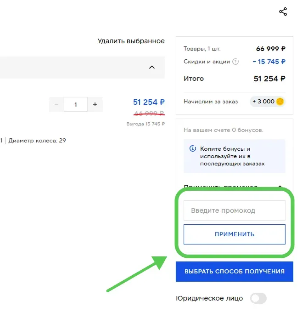The height and width of the screenshot is (318, 308).
Task: Collapse the Применить промокод section arrow
Action: (280, 187)
